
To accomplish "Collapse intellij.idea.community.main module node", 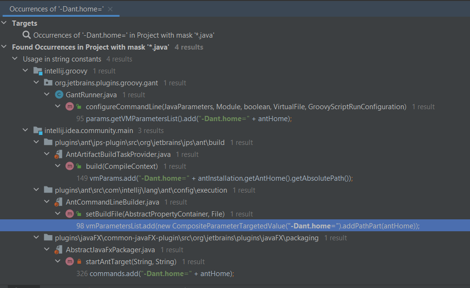I will tap(25, 130).
